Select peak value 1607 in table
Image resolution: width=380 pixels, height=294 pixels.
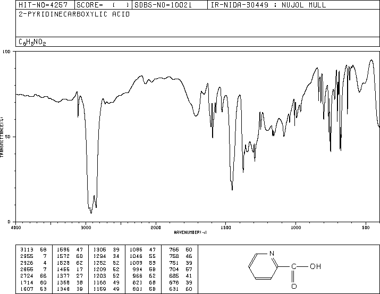pyautogui.click(x=27, y=289)
